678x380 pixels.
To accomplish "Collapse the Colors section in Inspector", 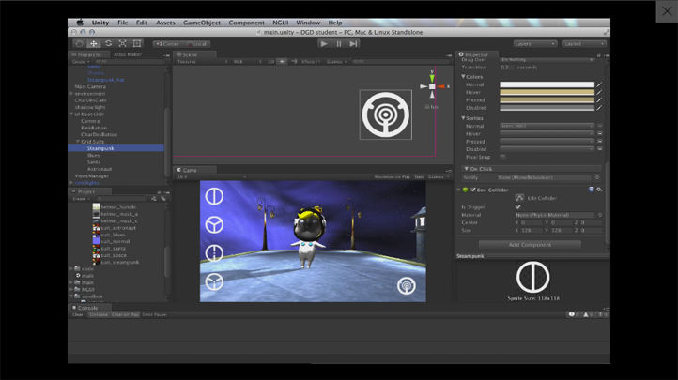I will [463, 76].
